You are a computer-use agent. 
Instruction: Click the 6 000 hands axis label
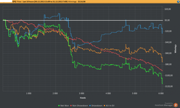pos(161,93)
